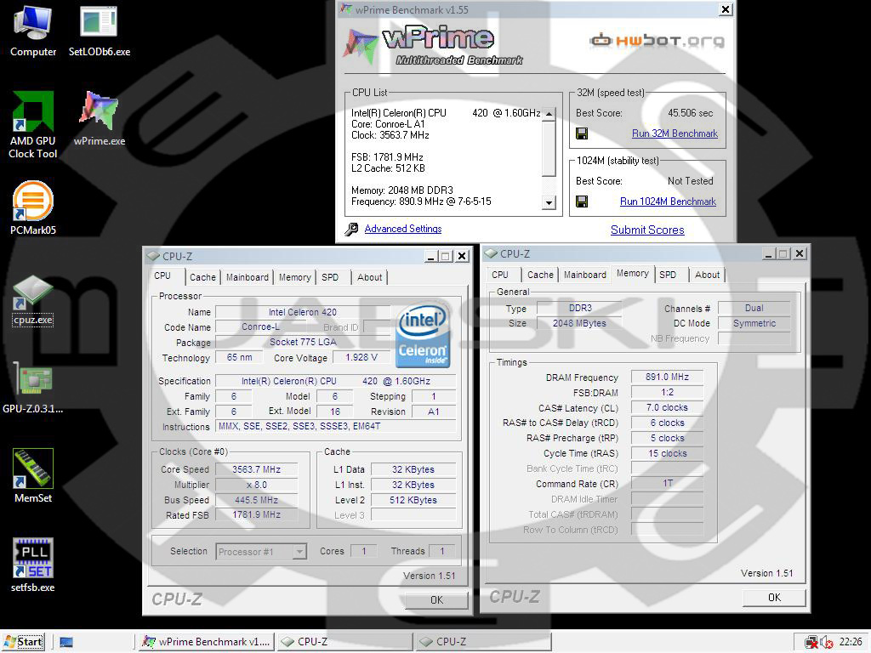Click the 32M speed test save disk icon
The width and height of the screenshot is (871, 653).
pyautogui.click(x=582, y=133)
